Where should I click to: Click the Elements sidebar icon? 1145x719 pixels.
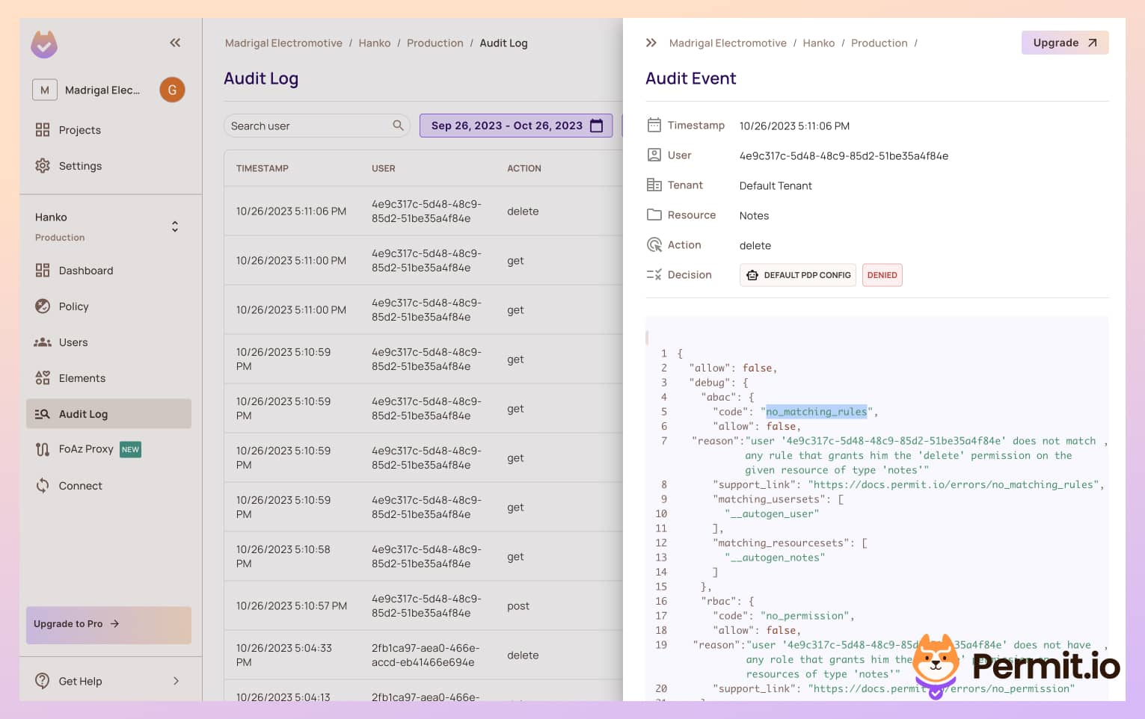43,377
